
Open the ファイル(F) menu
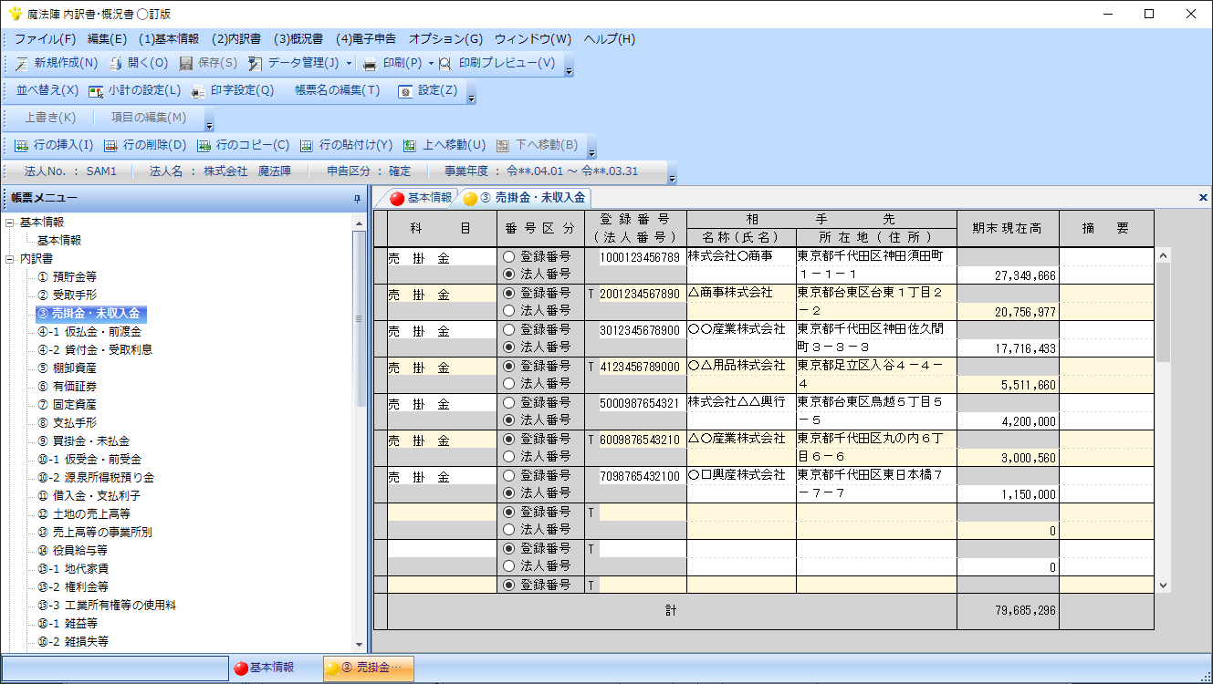point(45,39)
